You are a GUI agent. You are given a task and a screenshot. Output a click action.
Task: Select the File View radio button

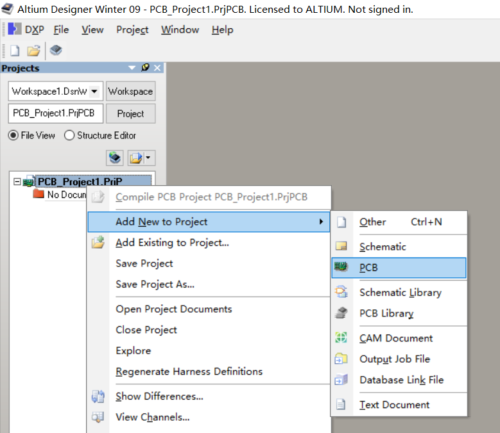13,135
